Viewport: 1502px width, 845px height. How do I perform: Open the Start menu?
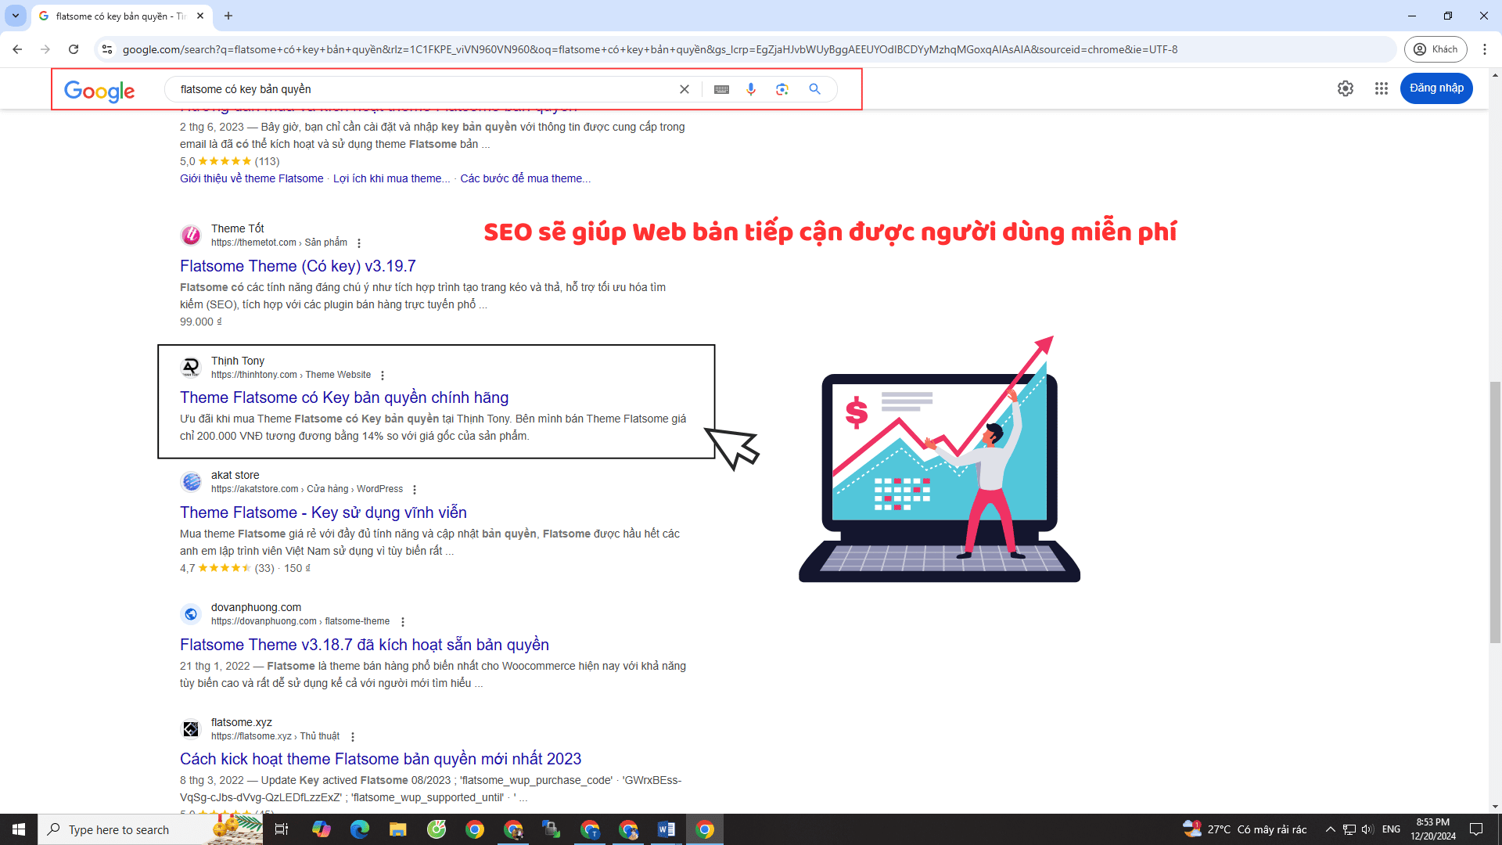(x=18, y=829)
